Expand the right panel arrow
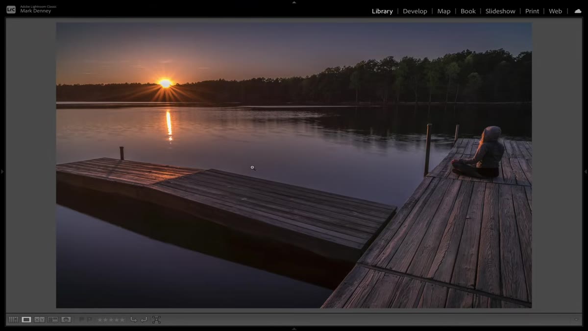This screenshot has height=331, width=588. coord(586,171)
